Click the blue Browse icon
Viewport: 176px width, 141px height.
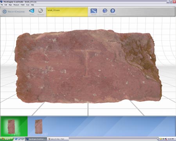click(94, 11)
